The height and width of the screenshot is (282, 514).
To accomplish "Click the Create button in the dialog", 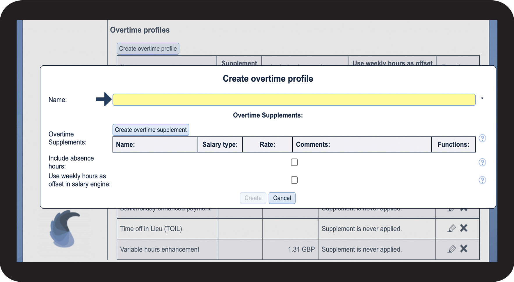I will pyautogui.click(x=253, y=198).
